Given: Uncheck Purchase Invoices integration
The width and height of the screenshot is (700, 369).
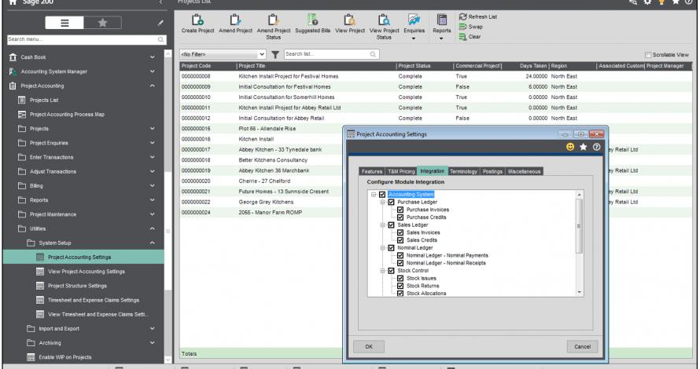Looking at the screenshot, I should pos(400,210).
